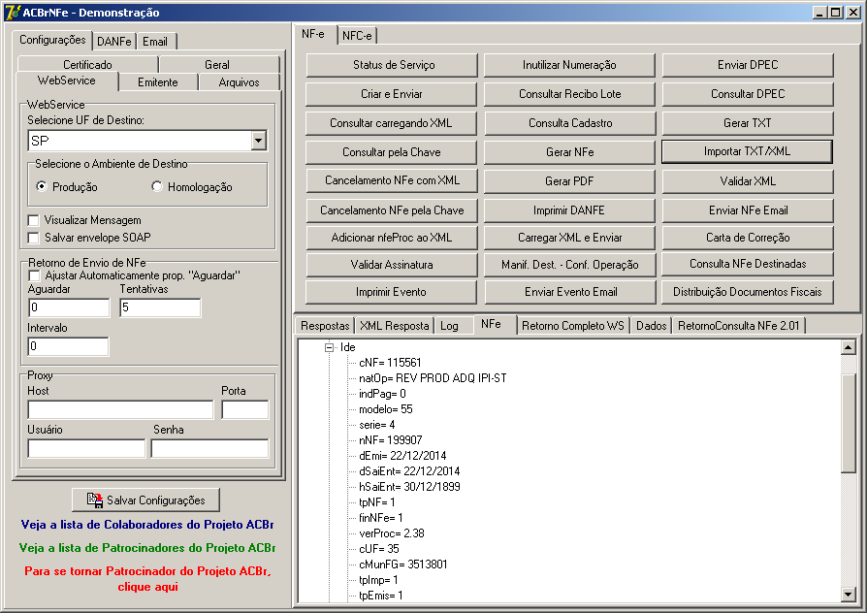Click the Consultar Recibo Lote button
This screenshot has width=867, height=613.
pos(569,94)
